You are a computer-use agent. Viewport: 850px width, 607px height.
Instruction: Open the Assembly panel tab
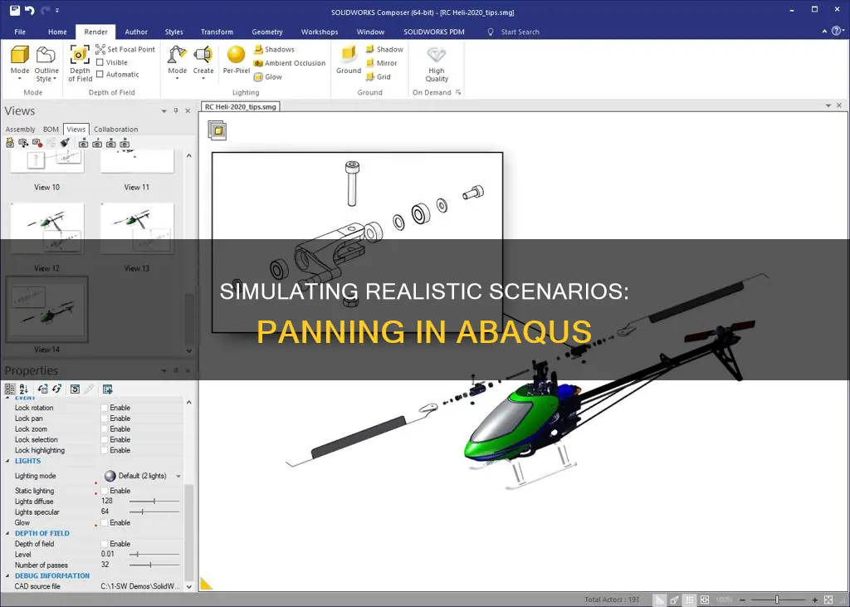pyautogui.click(x=21, y=130)
